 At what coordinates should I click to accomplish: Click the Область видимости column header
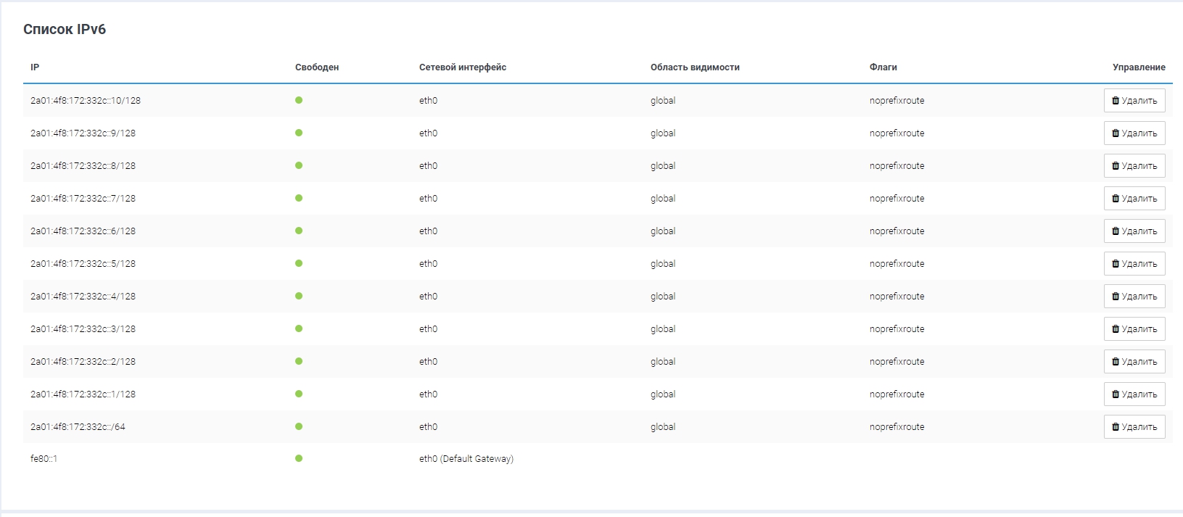pos(695,67)
